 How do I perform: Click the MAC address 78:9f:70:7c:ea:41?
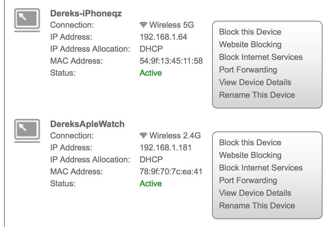[x=171, y=172]
